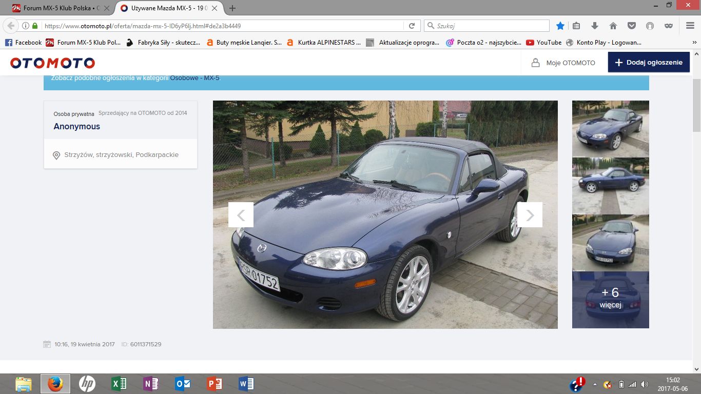Show hidden system tray icons arrow
This screenshot has width=701, height=394.
point(595,384)
